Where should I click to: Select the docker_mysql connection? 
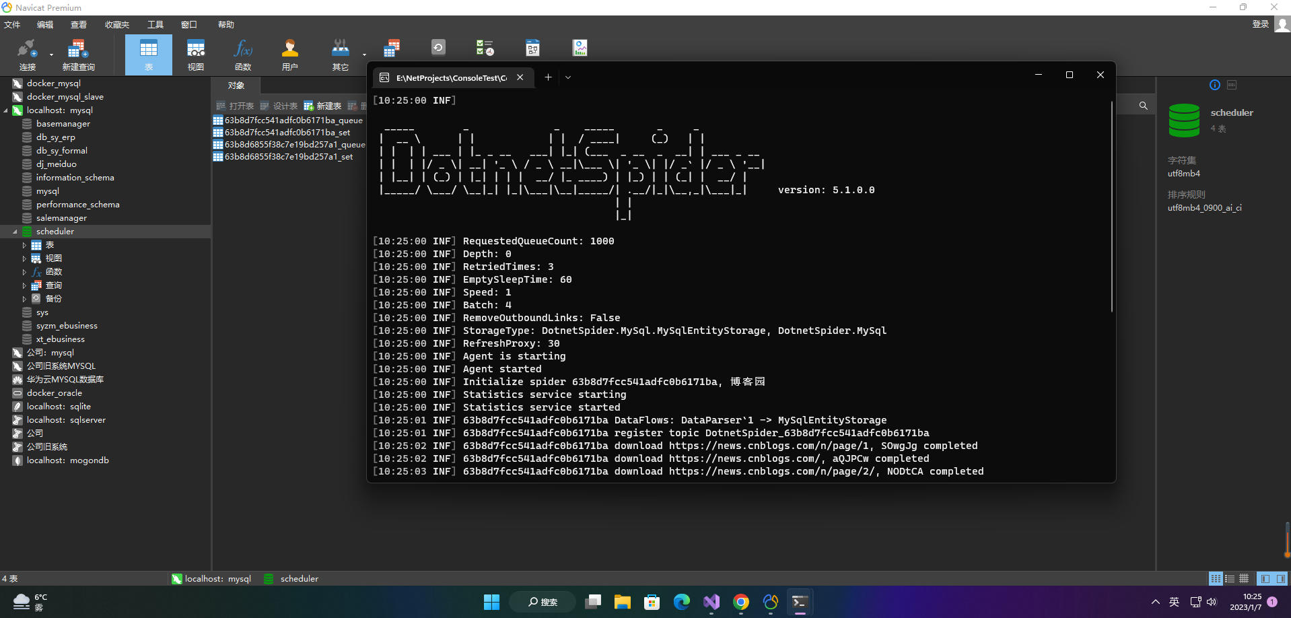click(54, 83)
